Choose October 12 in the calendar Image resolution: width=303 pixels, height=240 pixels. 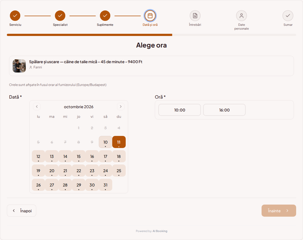pos(38,156)
